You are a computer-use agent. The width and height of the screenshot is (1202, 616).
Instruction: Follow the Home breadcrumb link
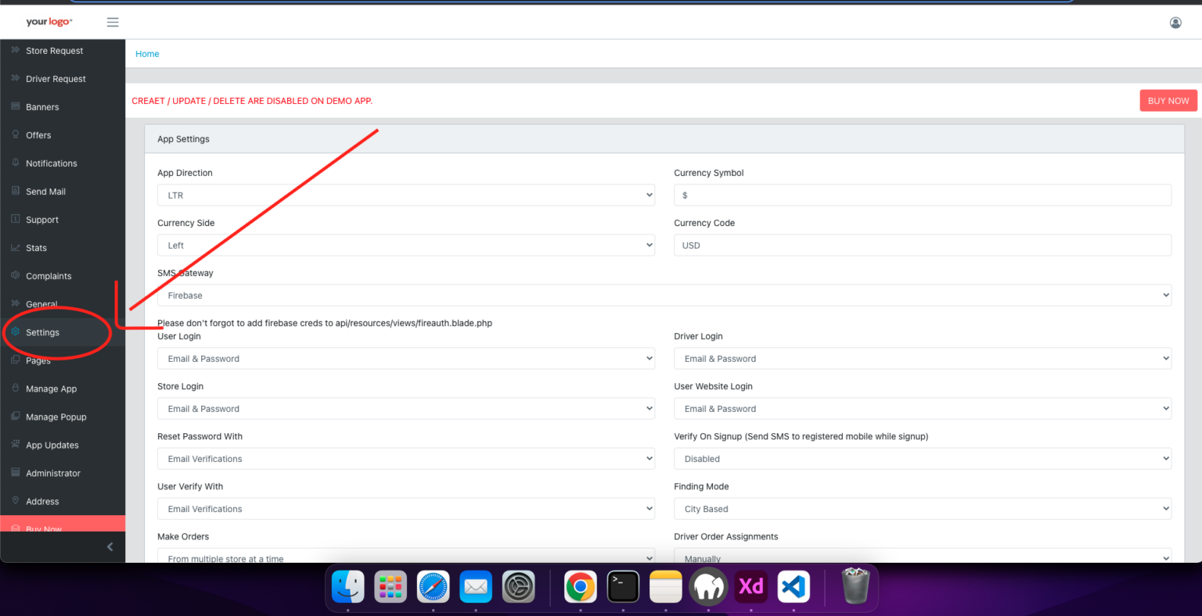click(x=147, y=53)
